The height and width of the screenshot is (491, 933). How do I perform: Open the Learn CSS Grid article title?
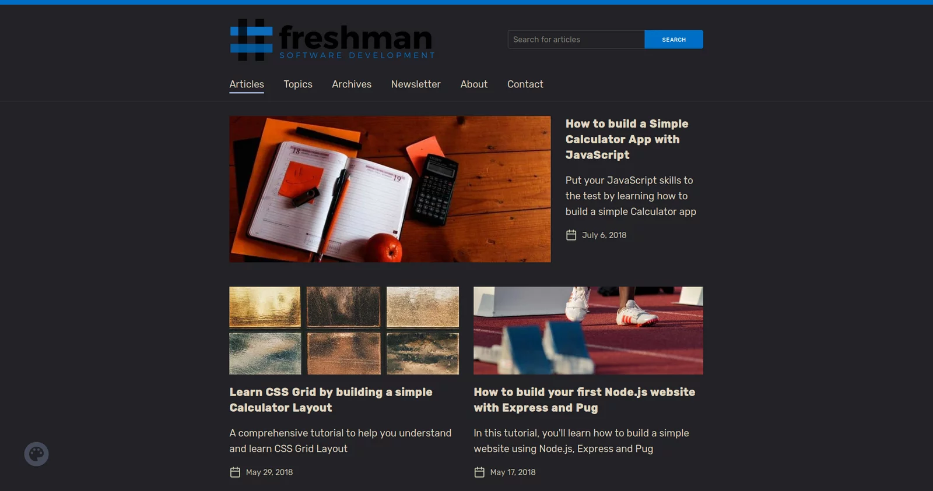pyautogui.click(x=331, y=400)
